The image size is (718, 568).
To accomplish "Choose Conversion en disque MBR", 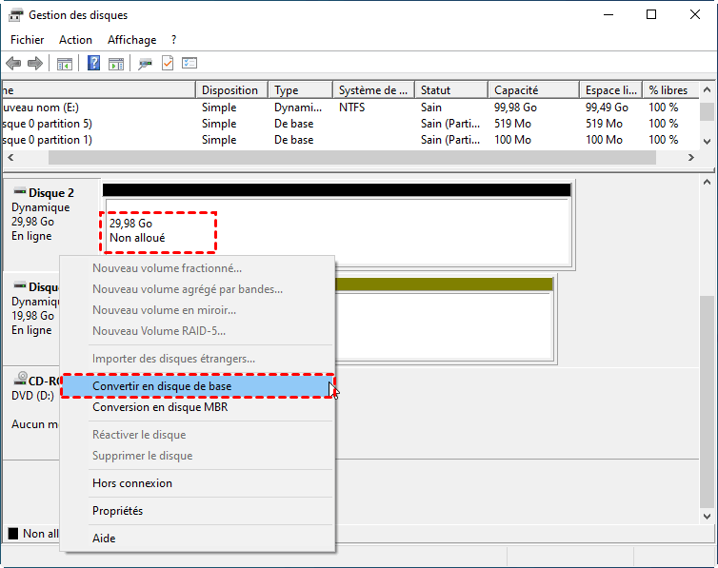I will pyautogui.click(x=159, y=407).
